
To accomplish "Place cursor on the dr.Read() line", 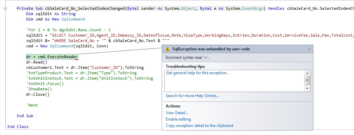I will (37, 62).
